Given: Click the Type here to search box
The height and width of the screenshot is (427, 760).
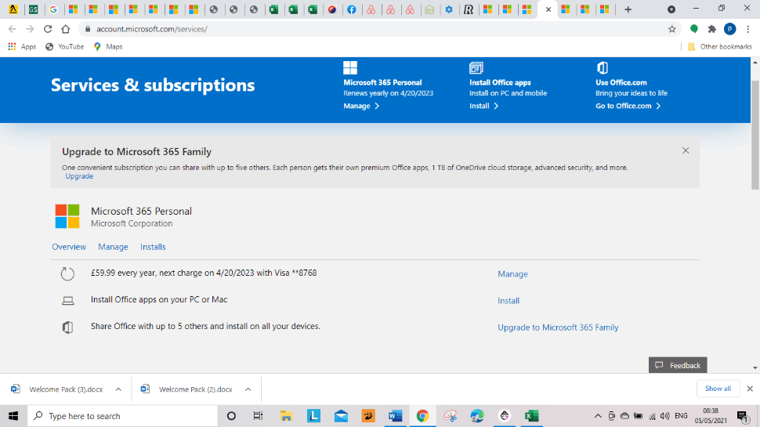Looking at the screenshot, I should [x=123, y=416].
